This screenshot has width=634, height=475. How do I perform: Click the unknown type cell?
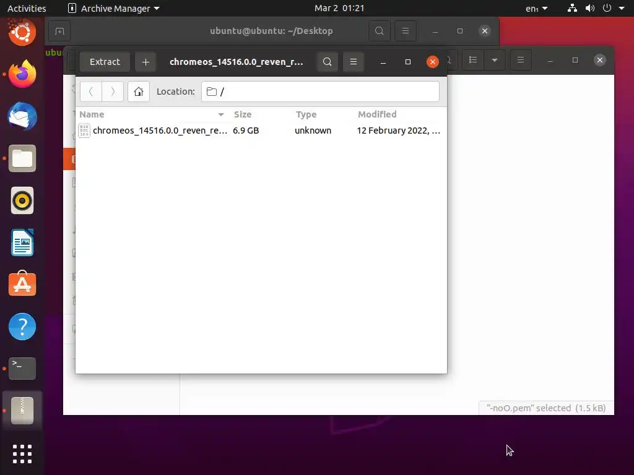(x=313, y=131)
